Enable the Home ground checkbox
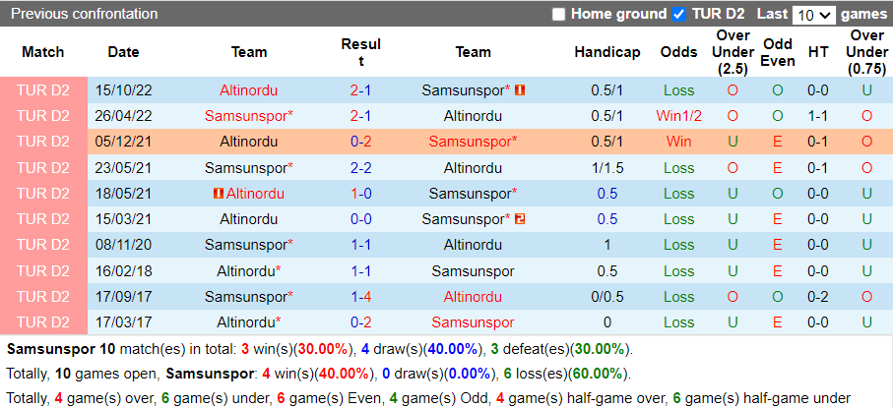Screen dimensions: 893x408 click(x=558, y=14)
